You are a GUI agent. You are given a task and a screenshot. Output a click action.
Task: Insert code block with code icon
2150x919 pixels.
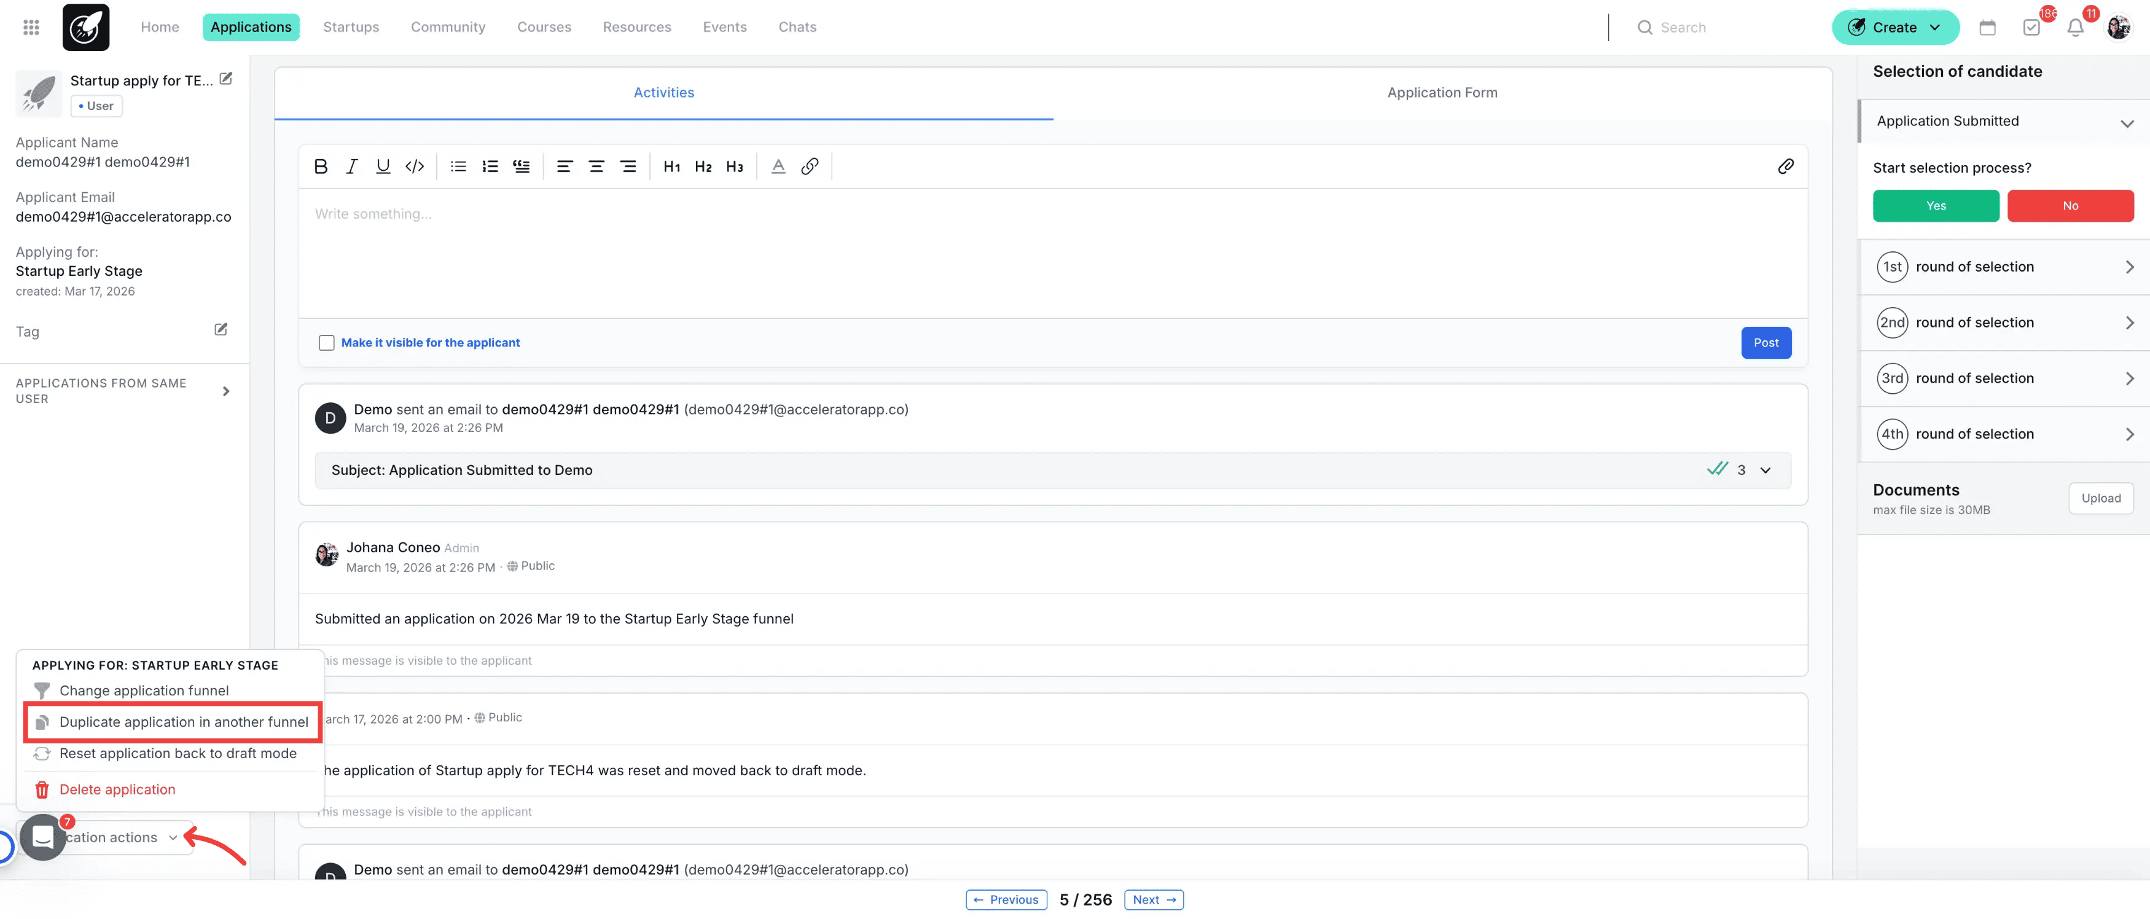tap(415, 166)
